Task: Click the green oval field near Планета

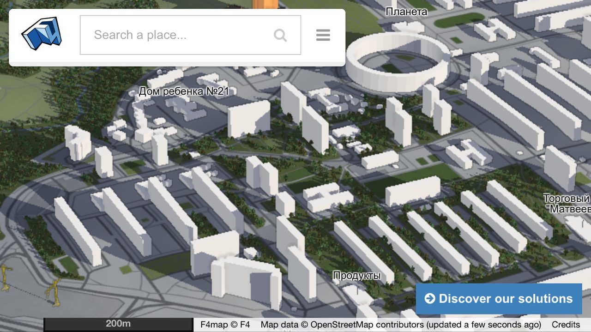Action: (459, 20)
